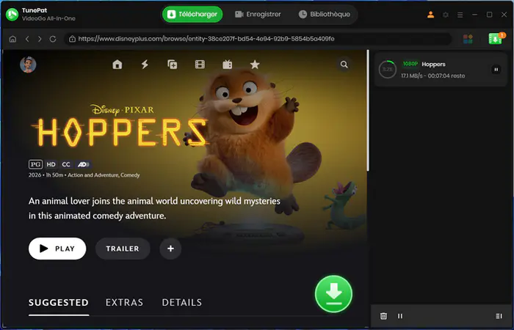Open the Disney+ Series TV icon
514x330 pixels.
coord(227,65)
